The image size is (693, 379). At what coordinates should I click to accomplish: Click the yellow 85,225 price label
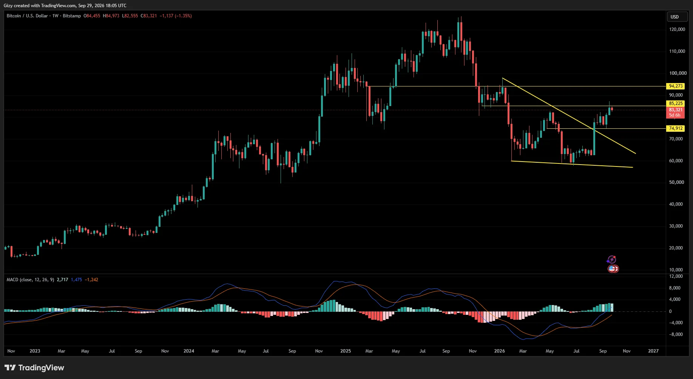676,103
